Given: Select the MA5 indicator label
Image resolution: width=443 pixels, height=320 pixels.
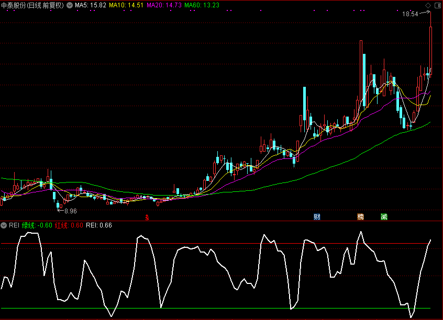Looking at the screenshot, I should pyautogui.click(x=91, y=5).
